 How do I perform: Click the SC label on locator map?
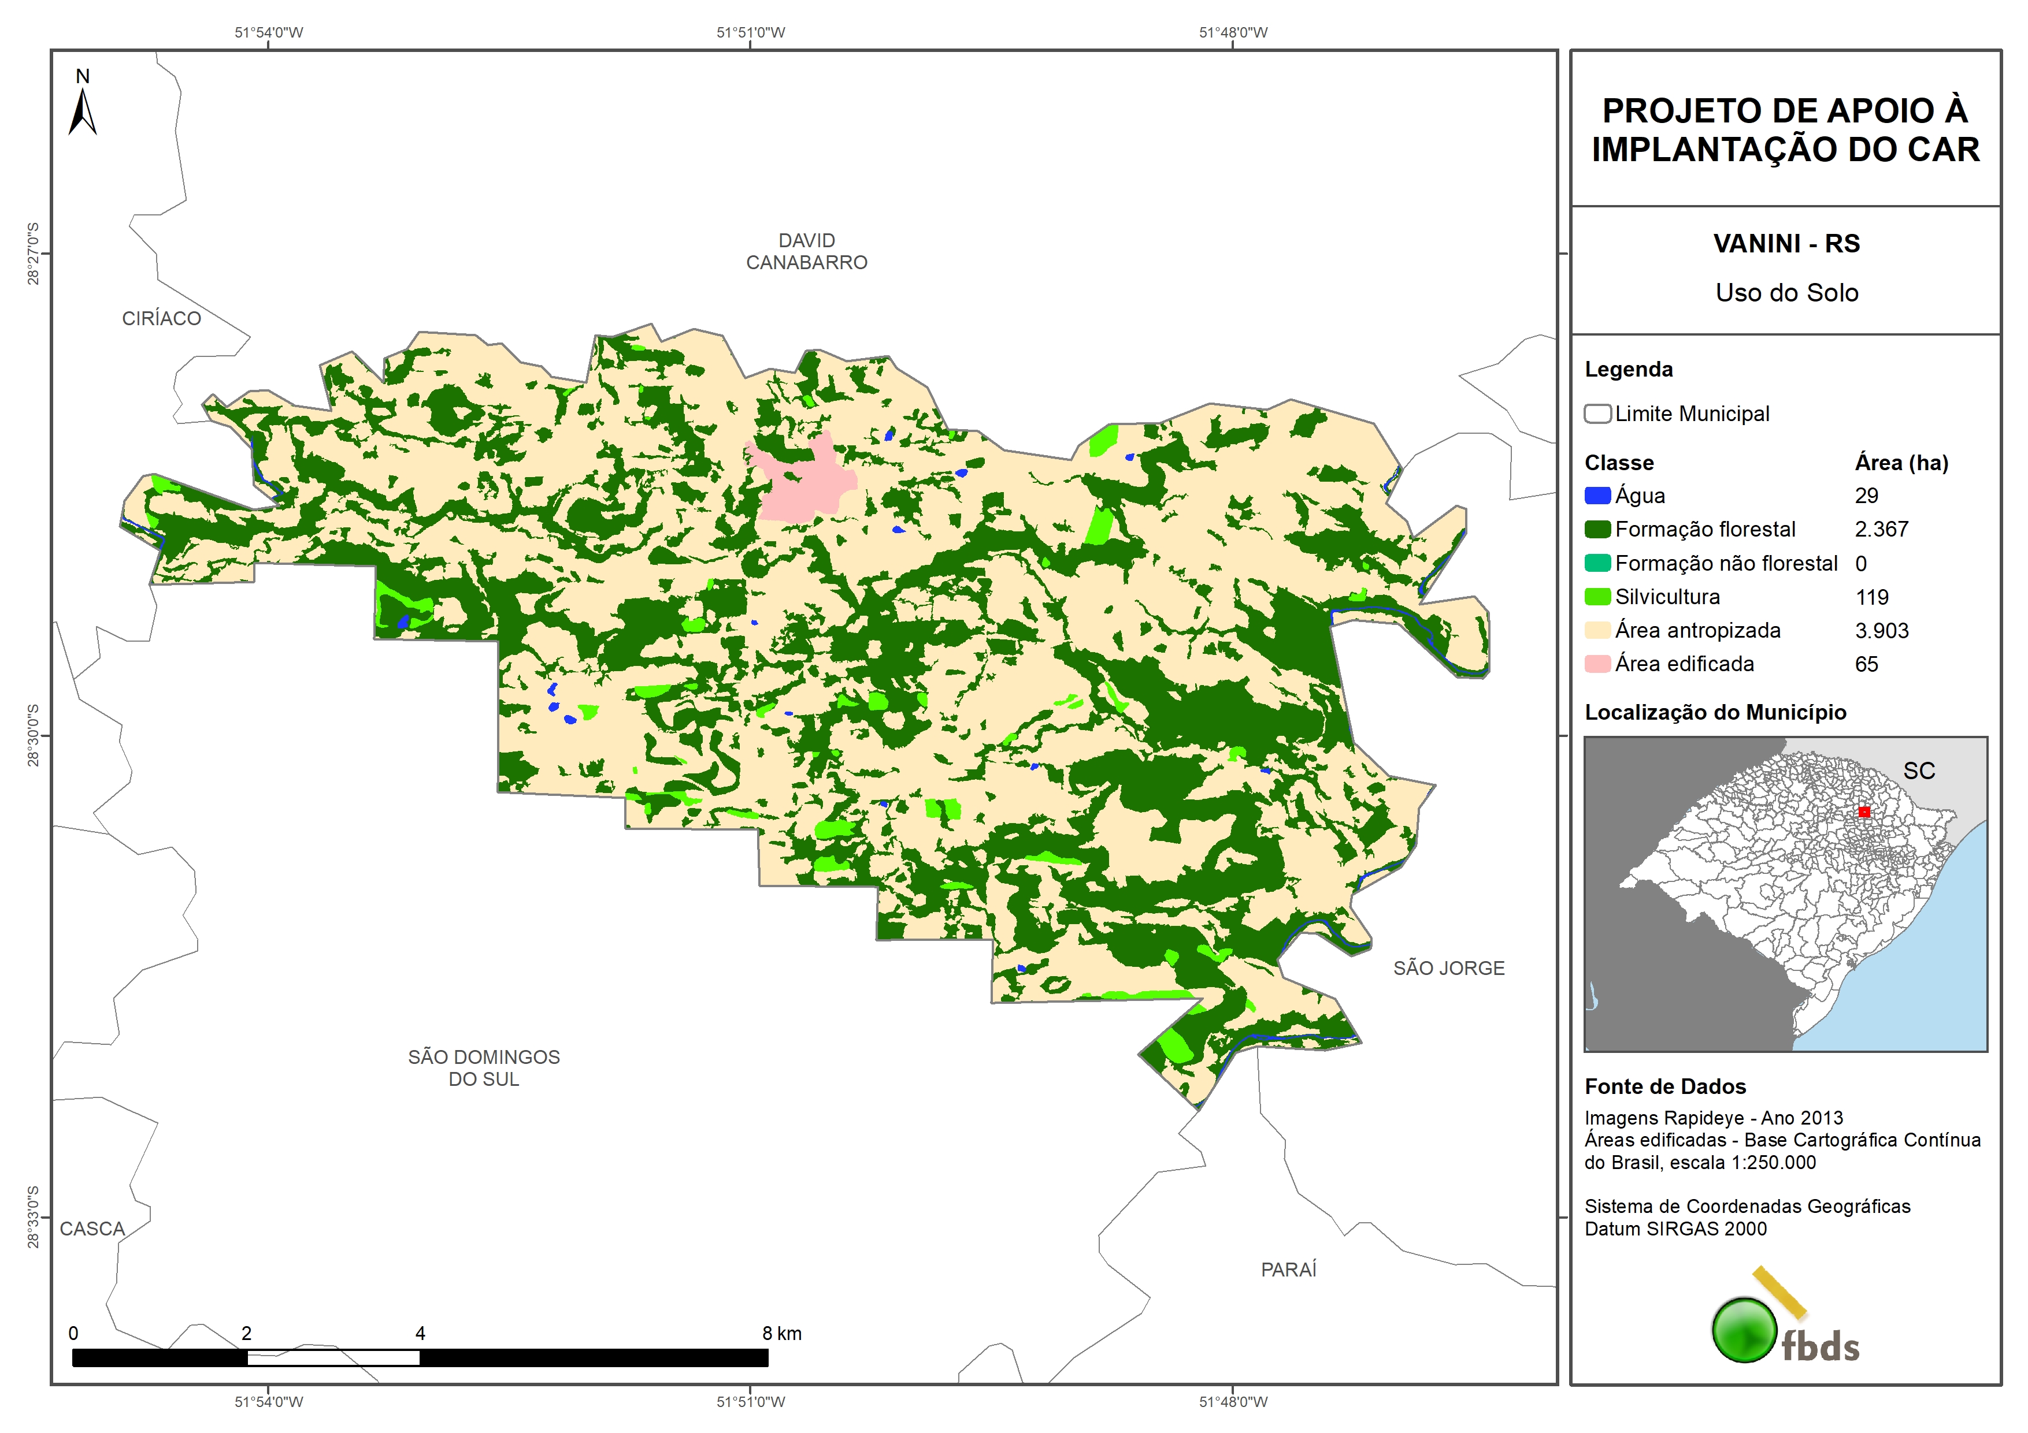click(x=1918, y=771)
